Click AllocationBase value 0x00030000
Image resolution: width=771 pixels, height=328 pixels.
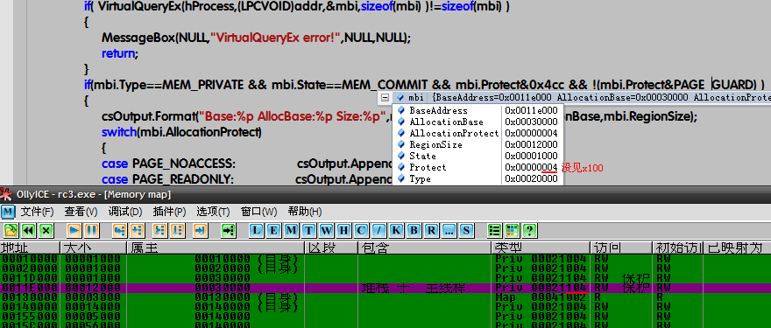[531, 122]
